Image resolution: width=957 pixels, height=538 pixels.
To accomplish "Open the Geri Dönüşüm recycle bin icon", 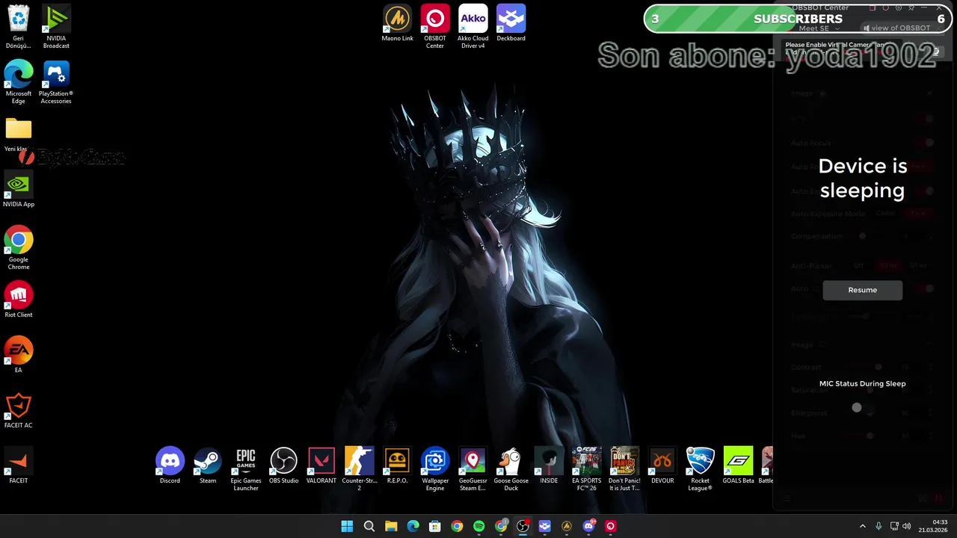I will coord(19,26).
